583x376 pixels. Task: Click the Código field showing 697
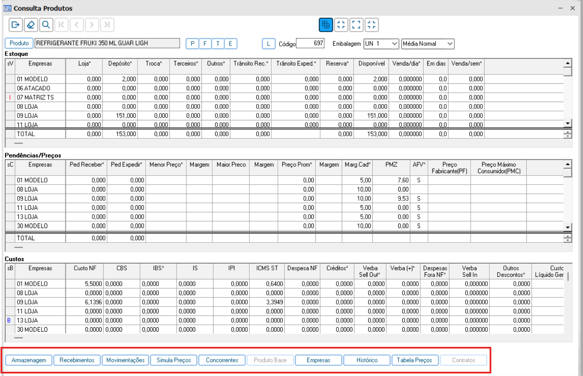click(310, 43)
